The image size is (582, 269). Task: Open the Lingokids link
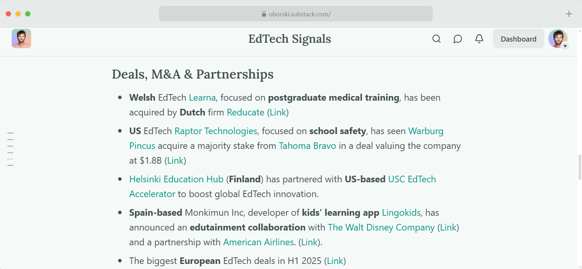[401, 213]
